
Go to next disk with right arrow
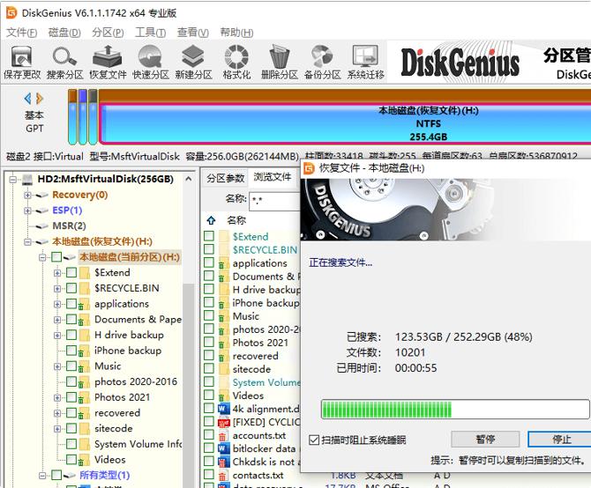pos(40,99)
